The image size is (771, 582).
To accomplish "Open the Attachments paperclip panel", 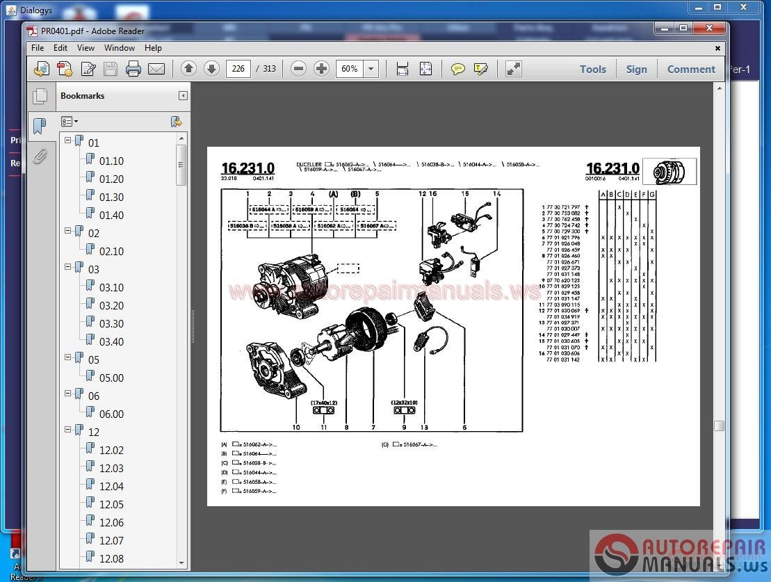I will pos(40,156).
